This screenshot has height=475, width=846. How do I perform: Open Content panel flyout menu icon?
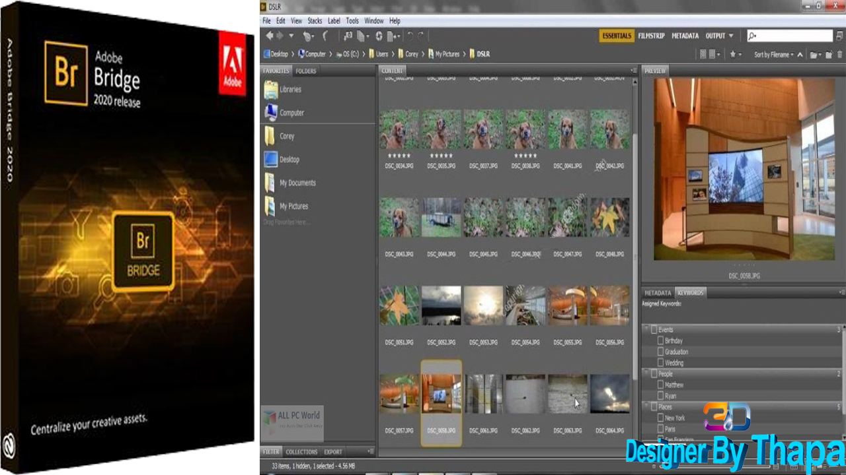pyautogui.click(x=634, y=71)
